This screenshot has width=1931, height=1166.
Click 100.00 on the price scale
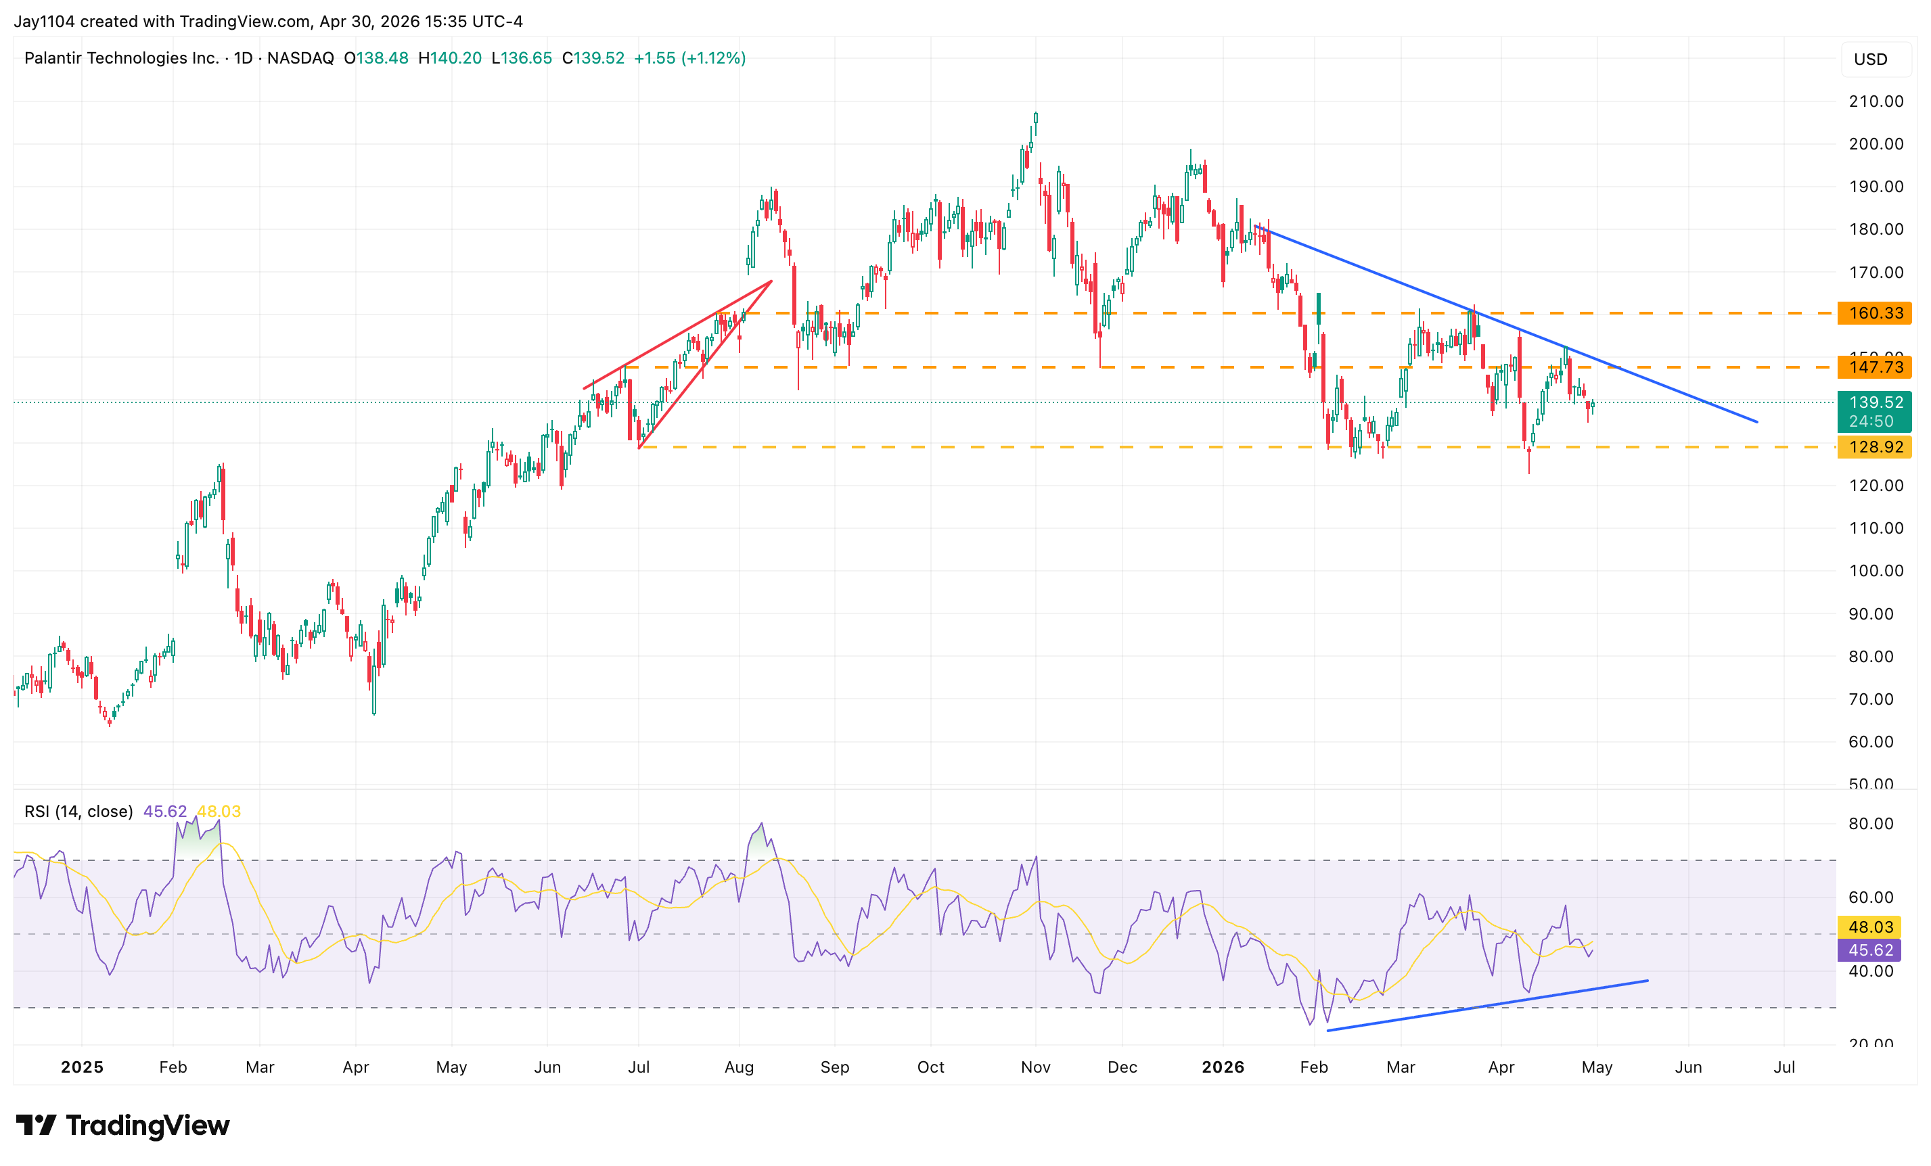click(x=1876, y=570)
